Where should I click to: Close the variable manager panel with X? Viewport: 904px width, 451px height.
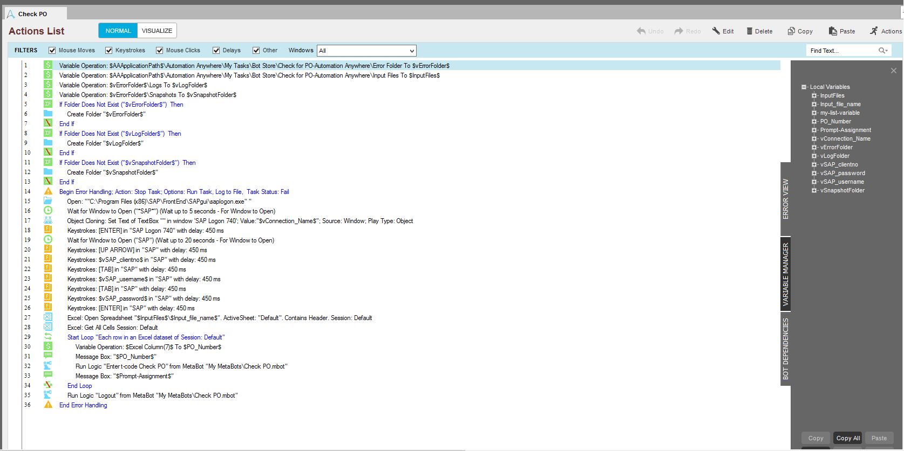coord(893,71)
